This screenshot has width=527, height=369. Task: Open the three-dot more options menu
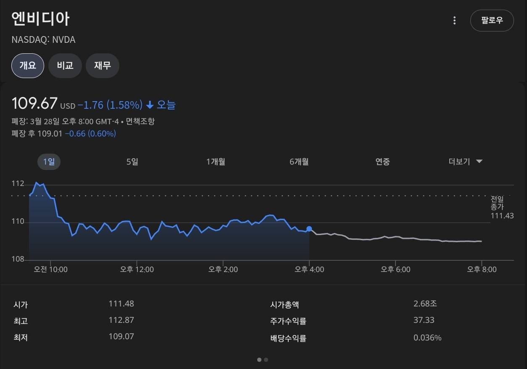click(x=454, y=21)
